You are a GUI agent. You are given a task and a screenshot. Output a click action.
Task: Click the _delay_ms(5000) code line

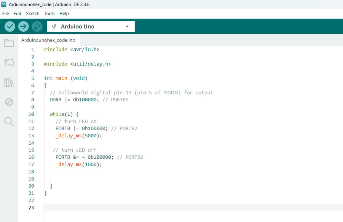click(x=79, y=136)
